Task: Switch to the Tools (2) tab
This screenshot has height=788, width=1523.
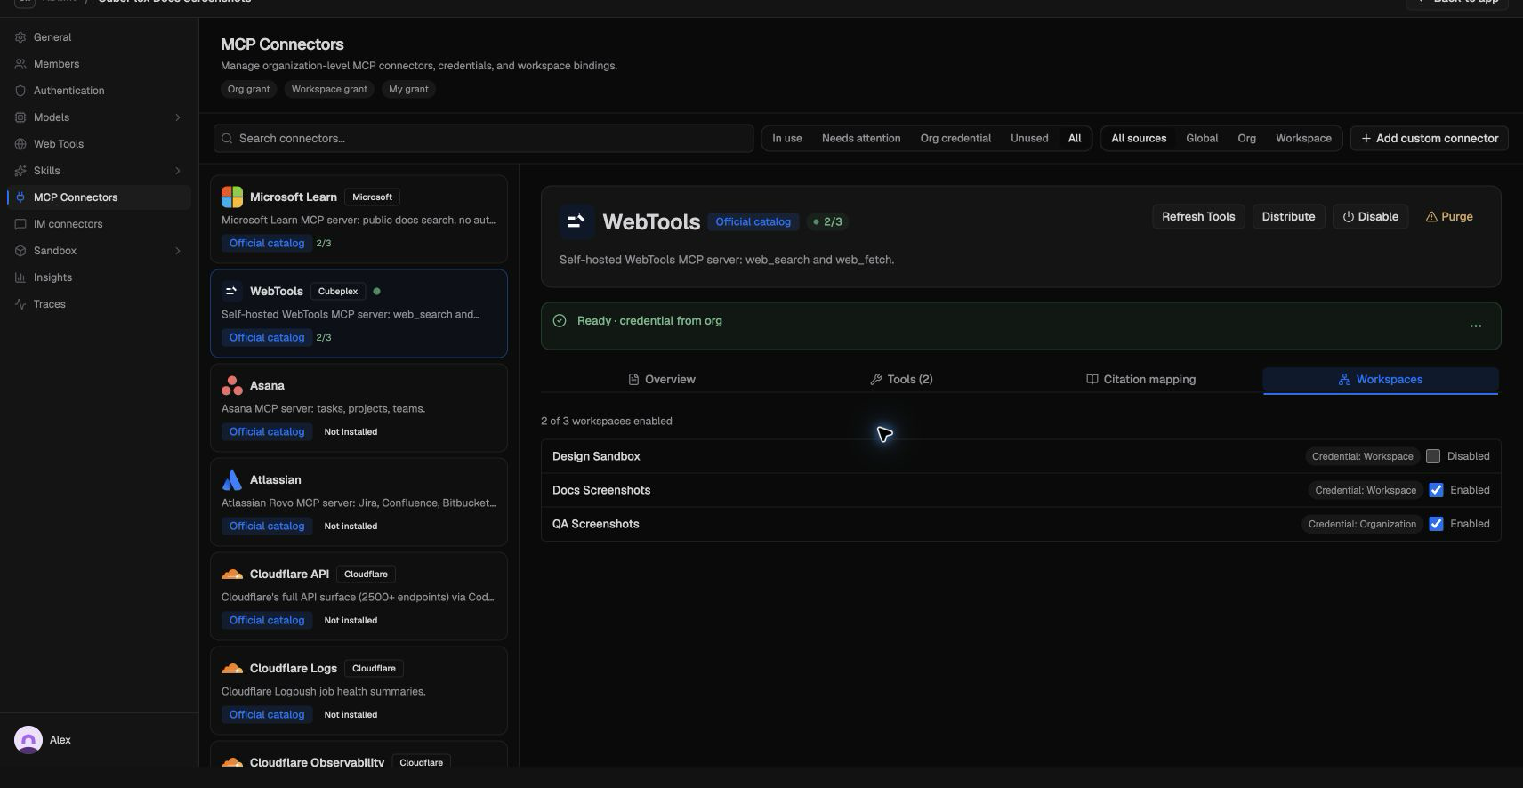Action: (x=901, y=380)
